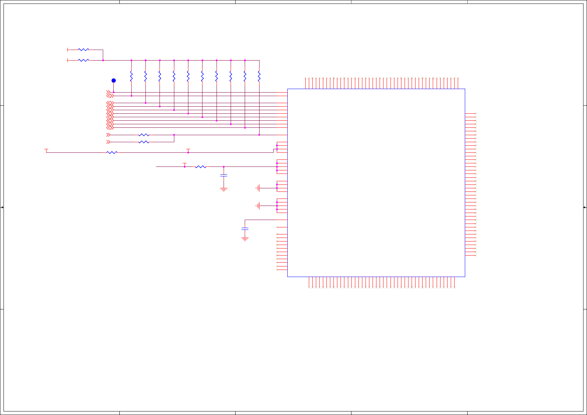587x415 pixels.
Task: Select the rightmost vertical pull-up resistor
Action: tap(259, 76)
